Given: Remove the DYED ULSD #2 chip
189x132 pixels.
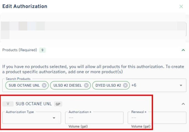Looking at the screenshot, I should point(125,86).
